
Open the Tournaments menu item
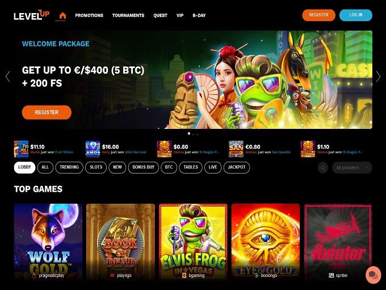(x=128, y=15)
